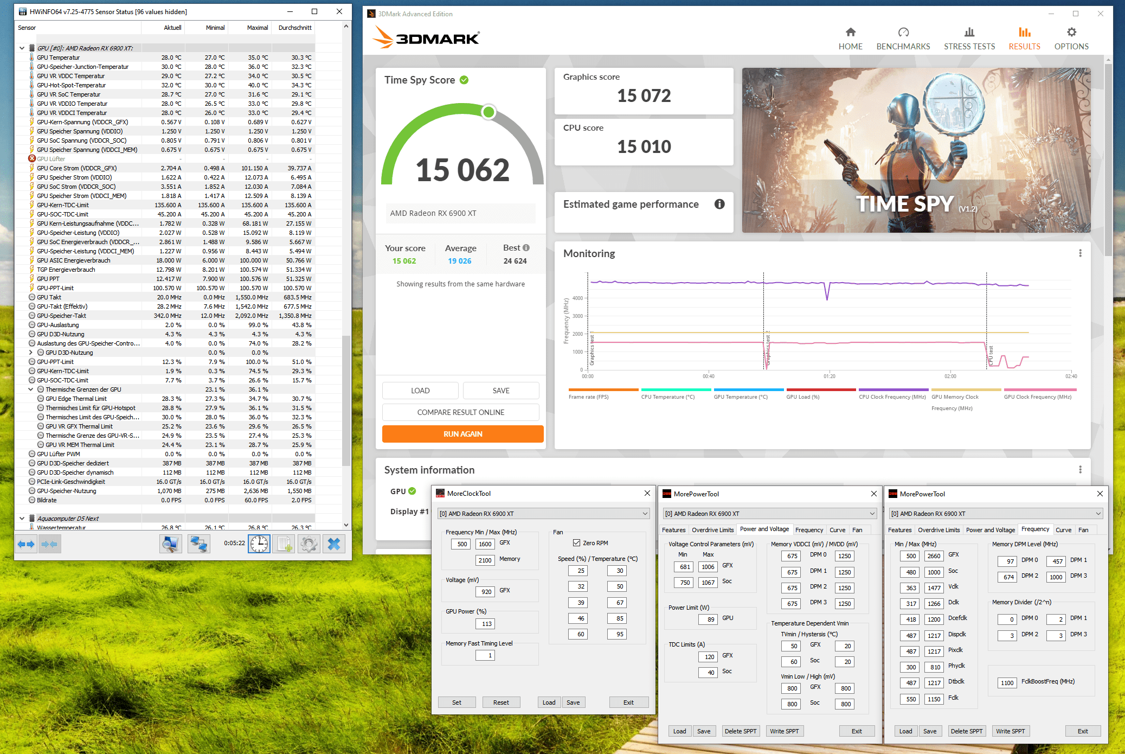This screenshot has width=1125, height=754.
Task: Toggle the Zero RPM checkbox
Action: [576, 543]
